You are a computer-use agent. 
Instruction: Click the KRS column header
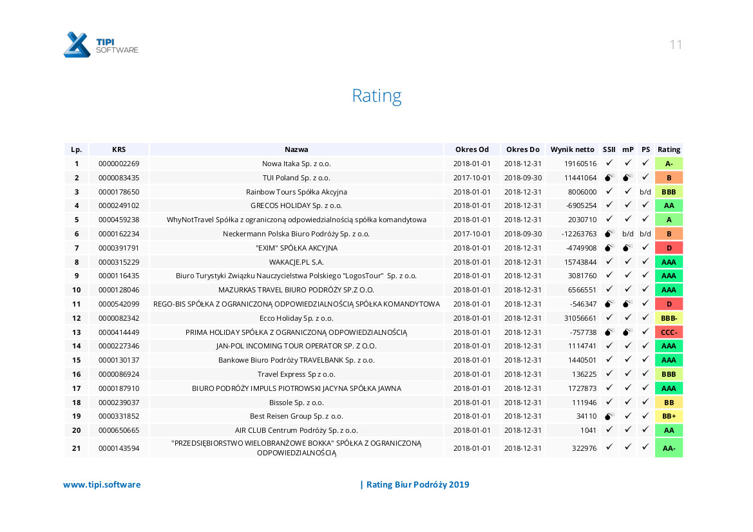(x=119, y=149)
